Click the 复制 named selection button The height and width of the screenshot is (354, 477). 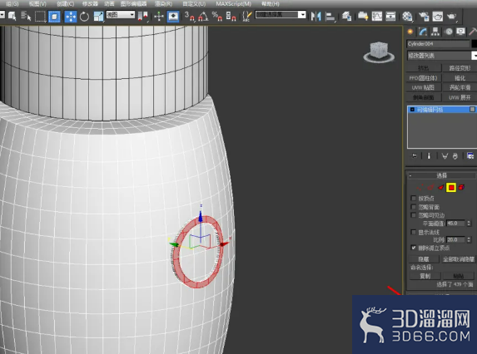coord(425,276)
